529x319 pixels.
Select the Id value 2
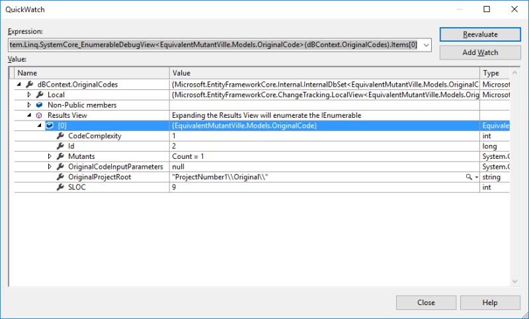coord(174,146)
